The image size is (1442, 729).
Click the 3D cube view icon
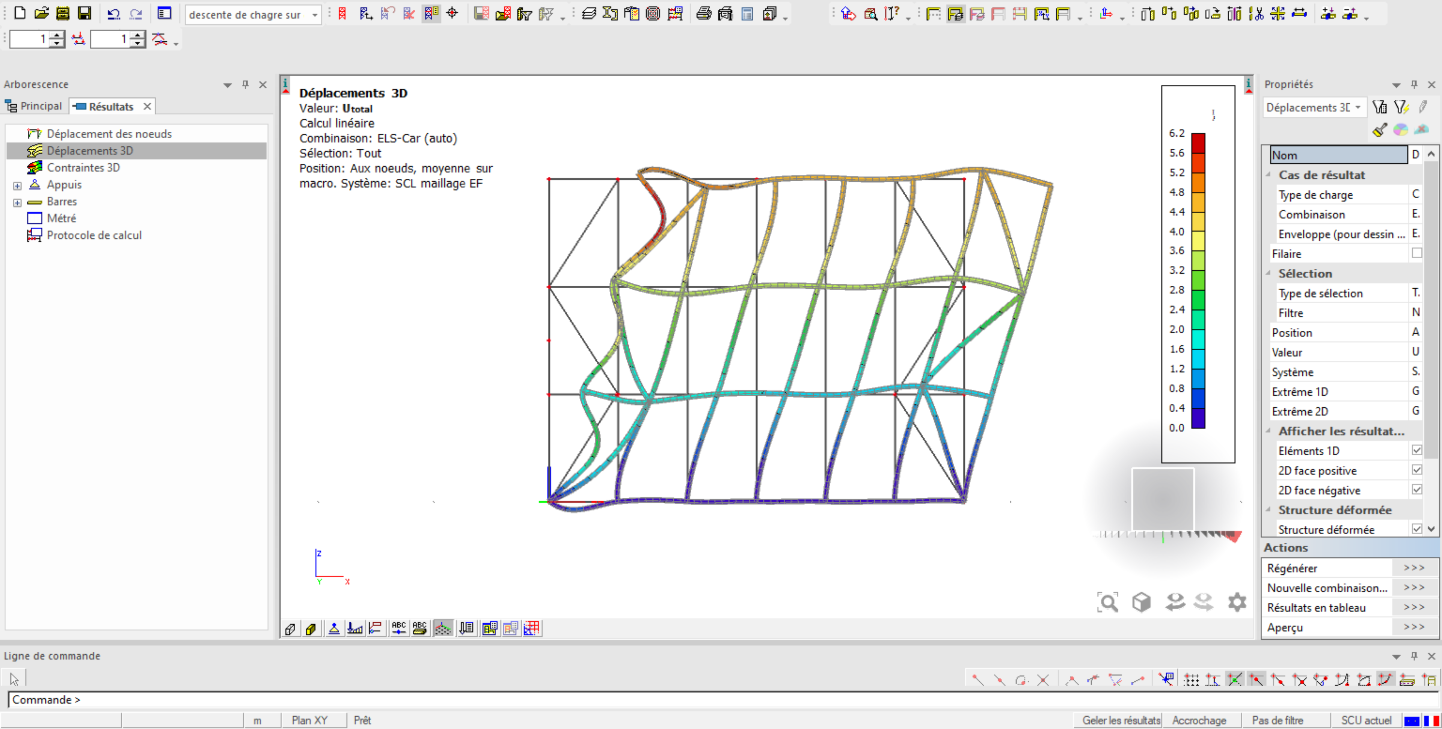click(x=1142, y=602)
